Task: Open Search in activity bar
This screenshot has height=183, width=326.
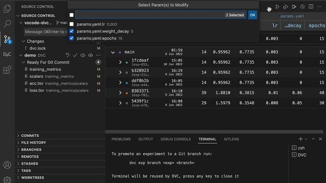Action: tap(7, 24)
